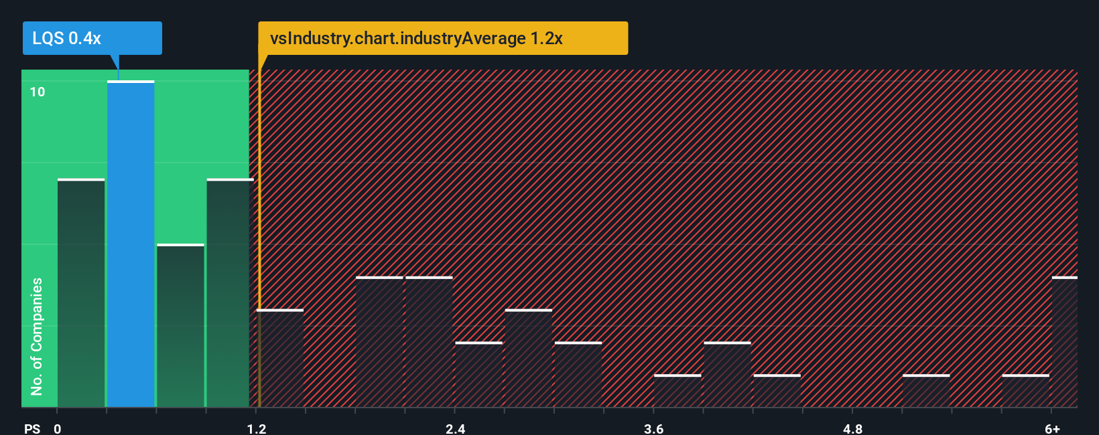Select the highlighted blue LQS bar

[x=131, y=244]
